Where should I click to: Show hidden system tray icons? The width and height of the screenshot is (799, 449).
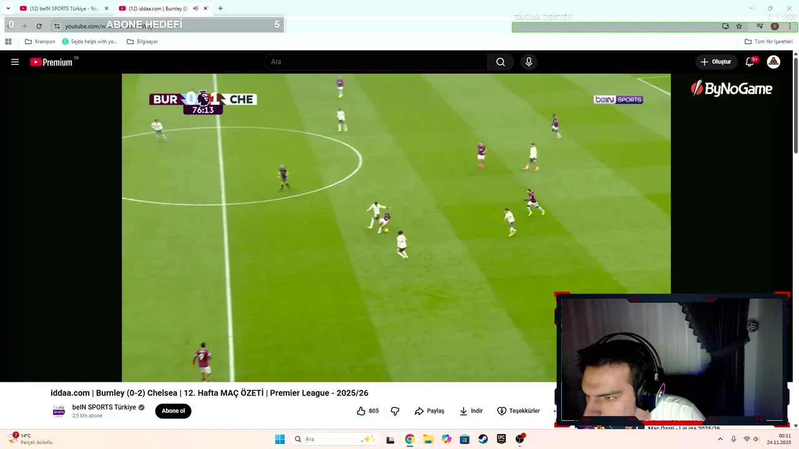pos(720,439)
